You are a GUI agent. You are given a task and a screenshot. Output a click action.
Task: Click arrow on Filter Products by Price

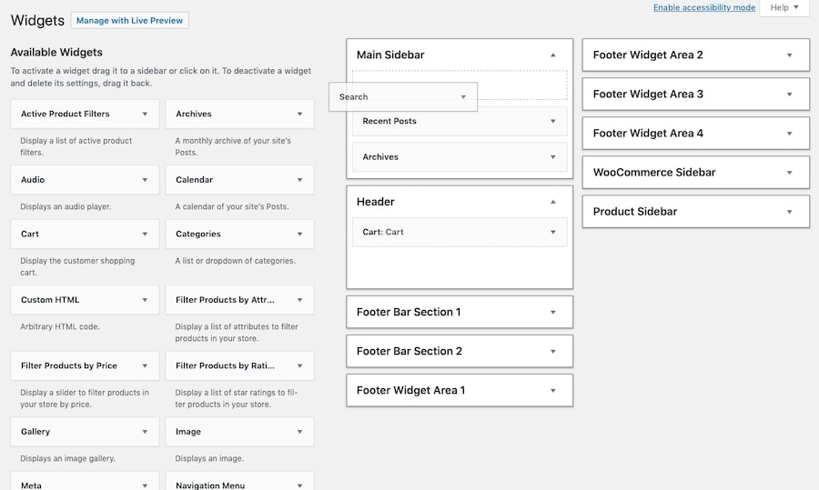(145, 365)
